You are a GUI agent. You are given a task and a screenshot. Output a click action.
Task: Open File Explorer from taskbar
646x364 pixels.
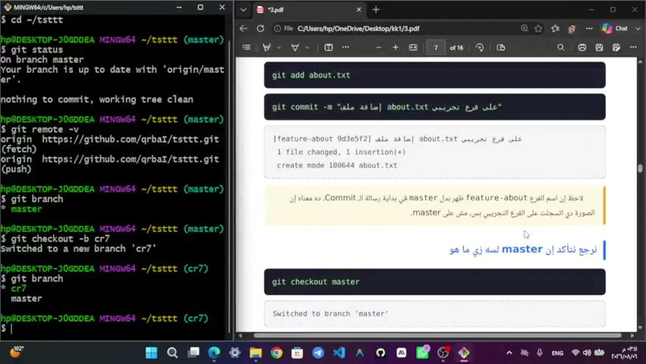tap(256, 353)
